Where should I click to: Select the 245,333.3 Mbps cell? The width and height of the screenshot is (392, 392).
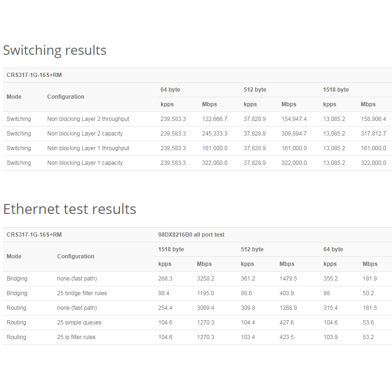click(214, 134)
